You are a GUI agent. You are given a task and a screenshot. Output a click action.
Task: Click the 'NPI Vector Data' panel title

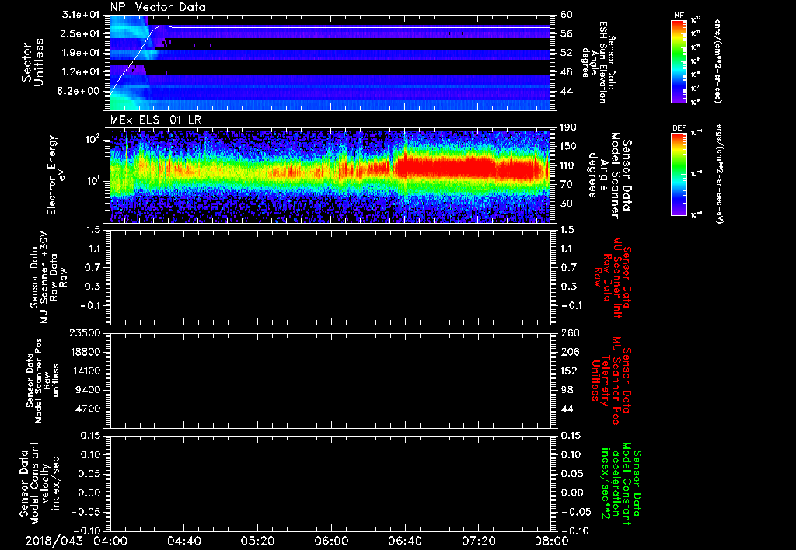(x=158, y=7)
